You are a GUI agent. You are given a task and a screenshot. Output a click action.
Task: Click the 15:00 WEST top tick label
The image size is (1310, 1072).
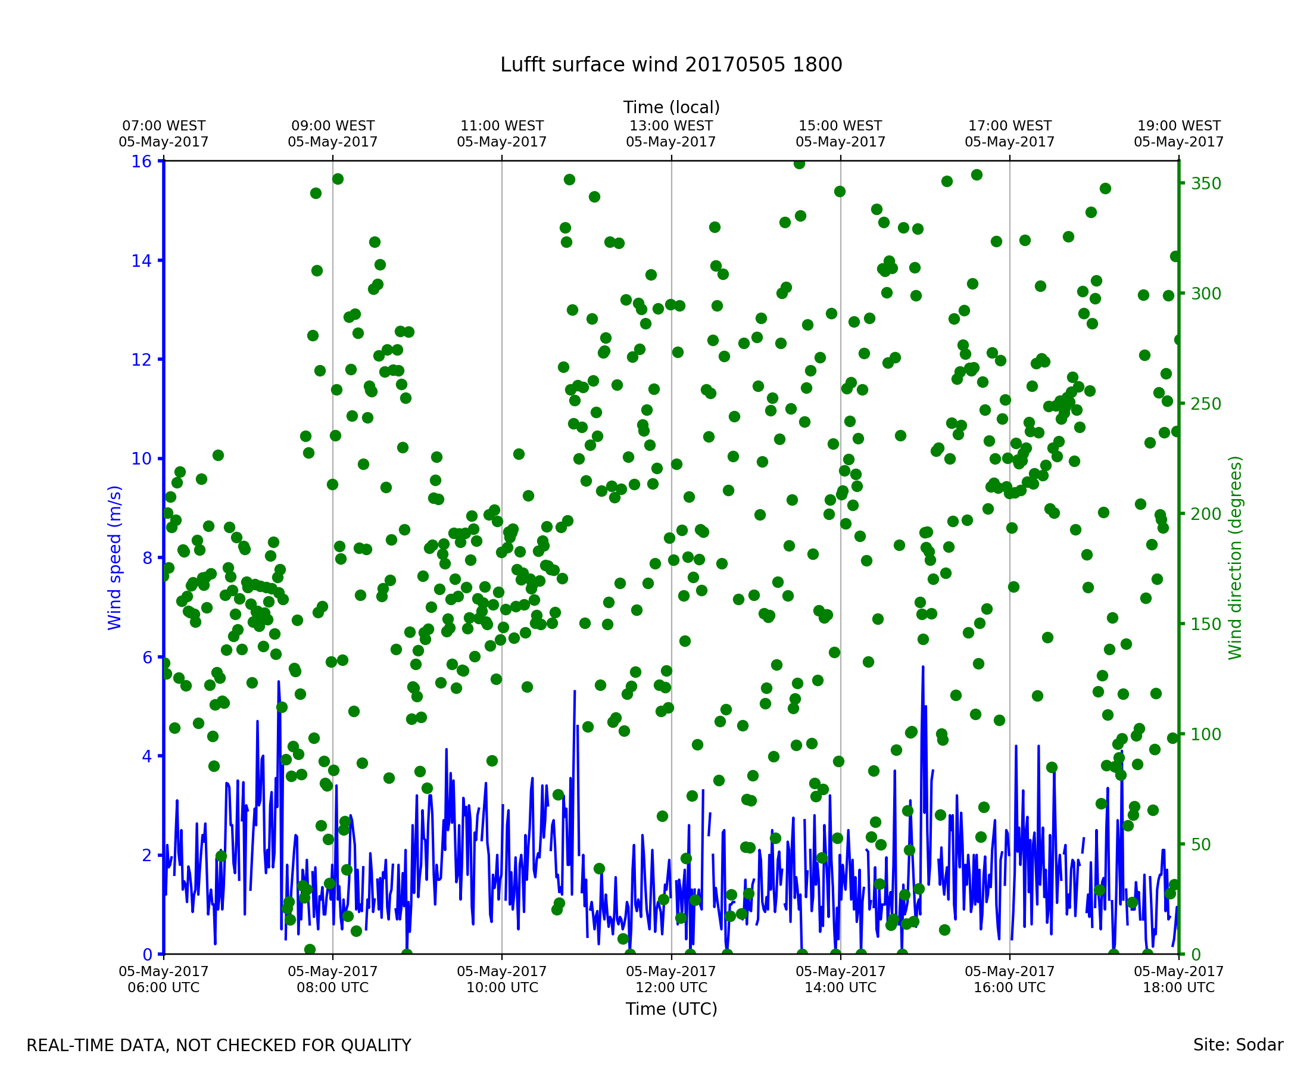click(840, 134)
